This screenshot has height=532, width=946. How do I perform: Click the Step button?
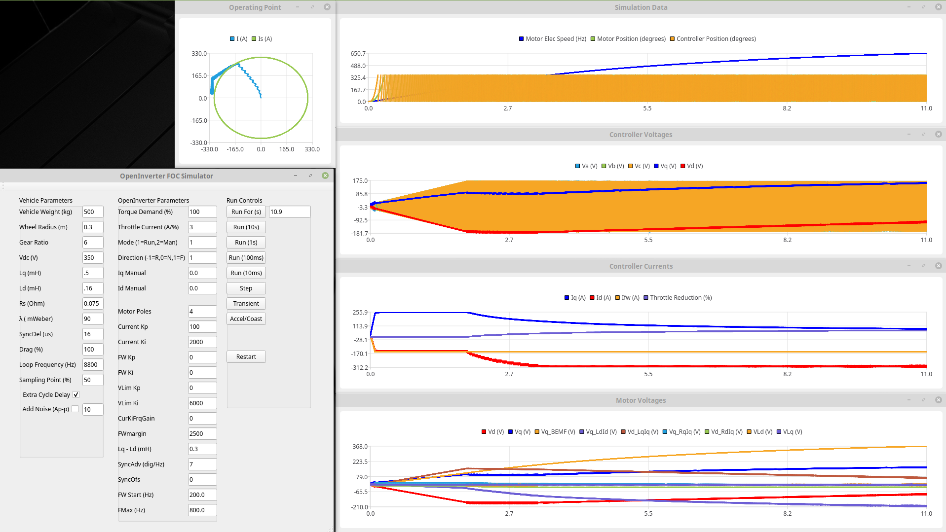pyautogui.click(x=246, y=288)
